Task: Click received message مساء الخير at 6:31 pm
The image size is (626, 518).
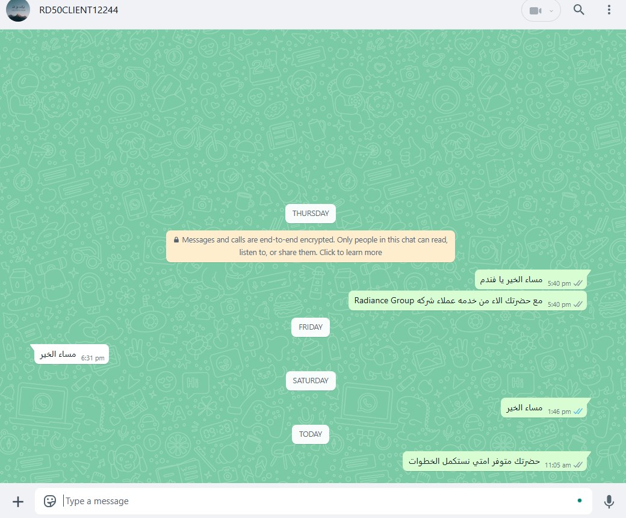Action: pyautogui.click(x=72, y=354)
